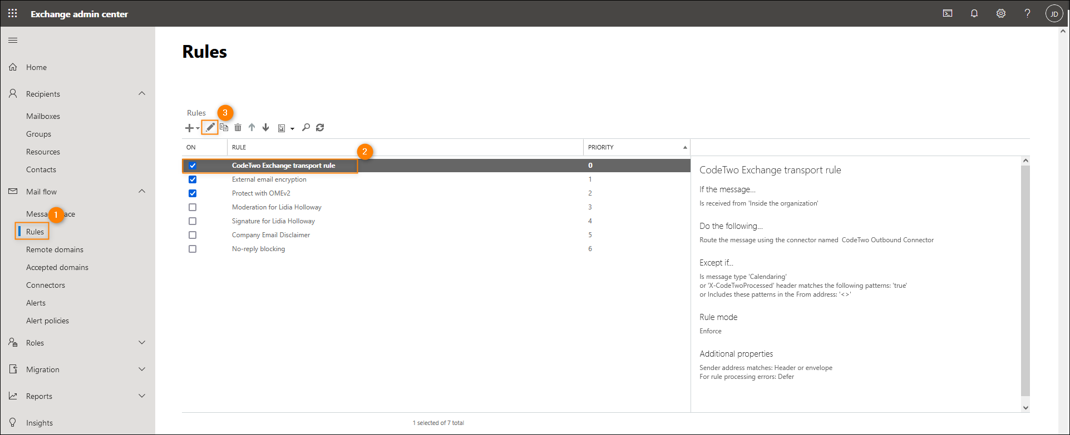1070x435 pixels.
Task: Enable the Company Email Disclaimer rule
Action: tap(193, 235)
